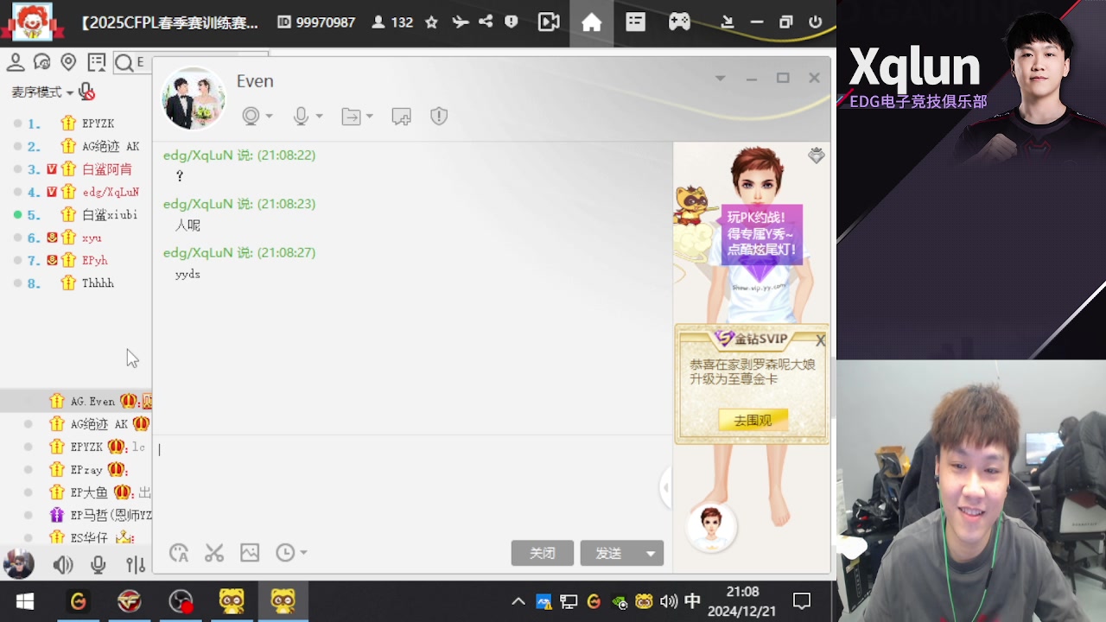Show hidden system tray icons
Viewport: 1106px width, 622px height.
518,601
